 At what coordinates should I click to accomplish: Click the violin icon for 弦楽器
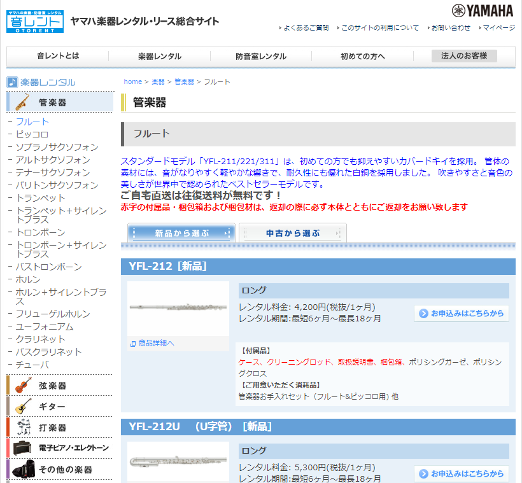[x=24, y=386]
